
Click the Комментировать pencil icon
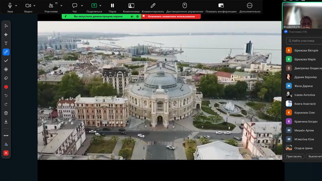[x=153, y=6]
